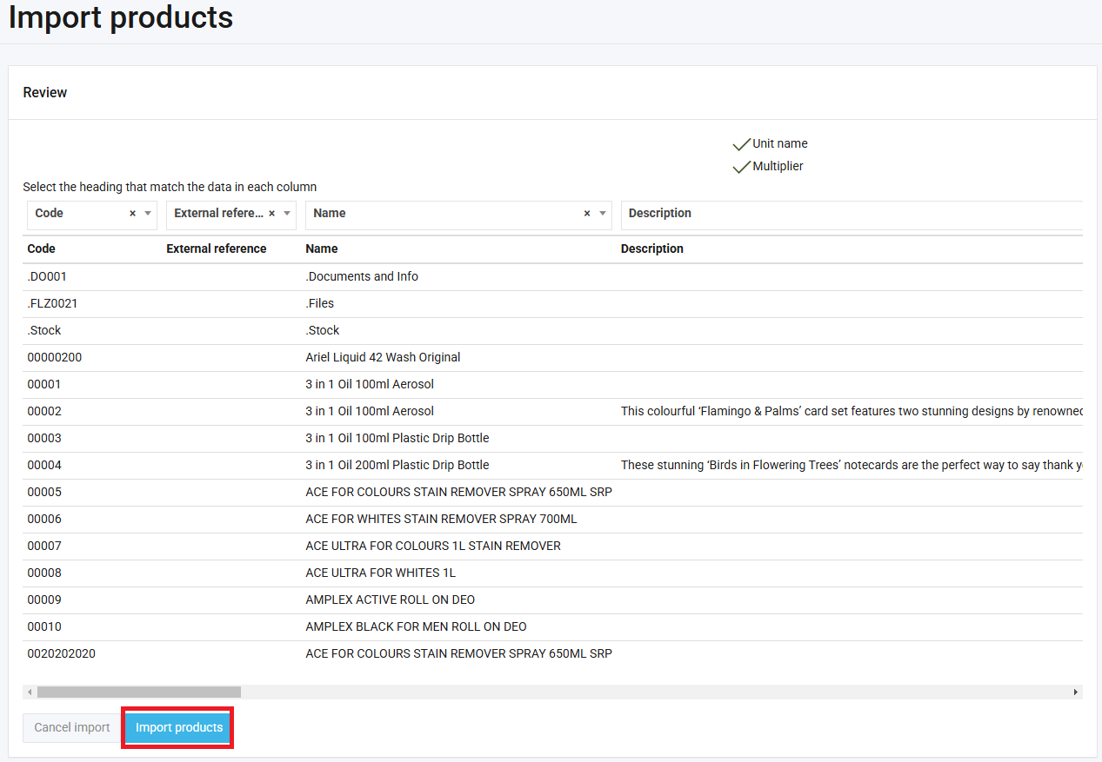The image size is (1102, 762).
Task: Click the Multiplier checkmark icon
Action: click(741, 167)
